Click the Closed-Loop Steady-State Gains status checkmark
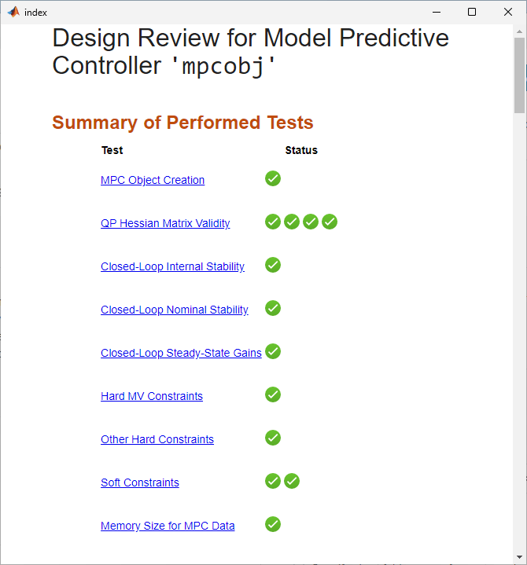This screenshot has height=565, width=527. [x=273, y=351]
